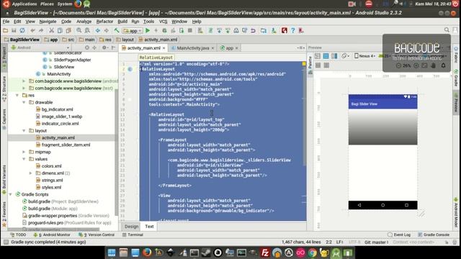Image resolution: width=461 pixels, height=259 pixels.
Task: Open the Analyze menu
Action: tap(84, 22)
